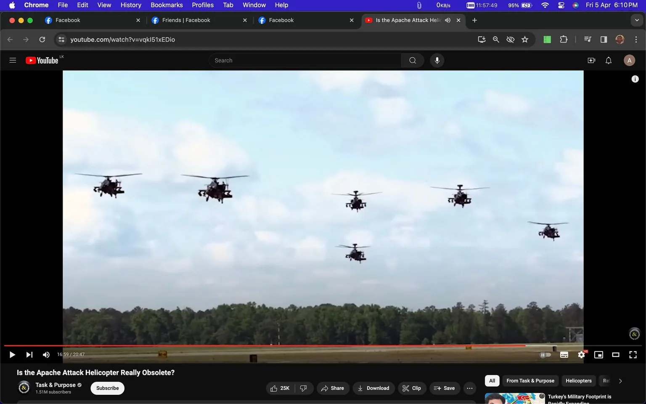Viewport: 646px width, 404px height.
Task: Activate miniplayer mode in the video player
Action: click(x=598, y=354)
